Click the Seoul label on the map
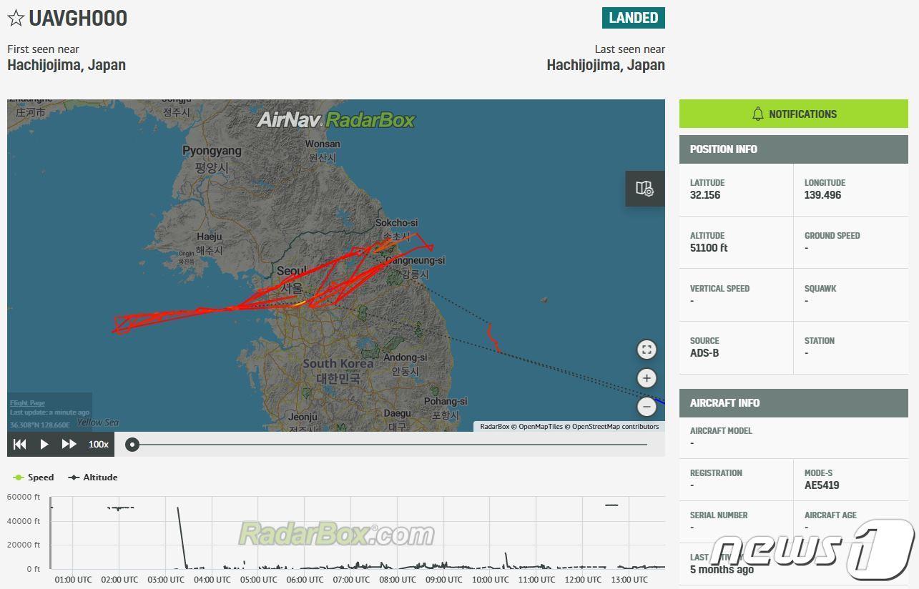Screen dimensions: 919x589 point(291,272)
